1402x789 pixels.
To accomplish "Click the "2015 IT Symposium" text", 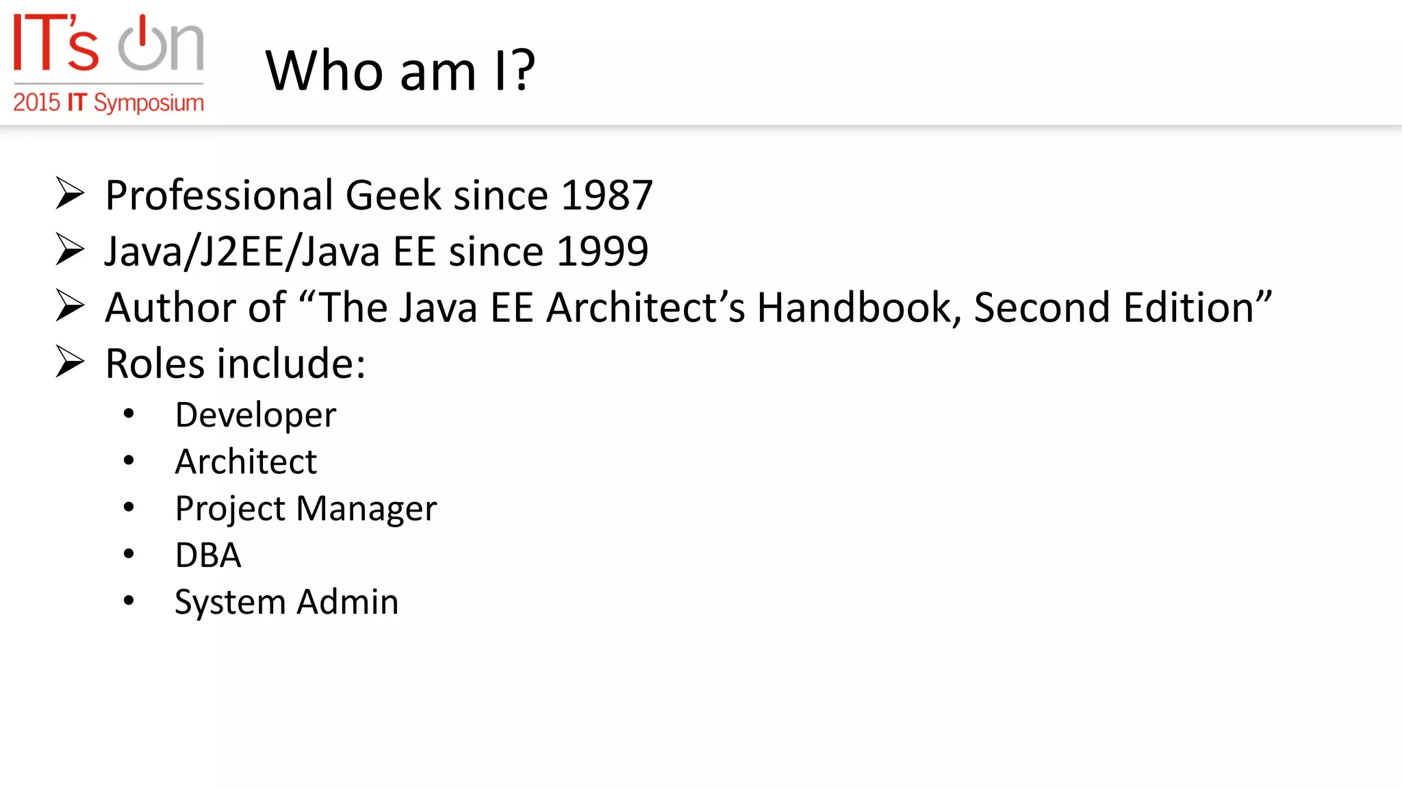I will (x=108, y=103).
